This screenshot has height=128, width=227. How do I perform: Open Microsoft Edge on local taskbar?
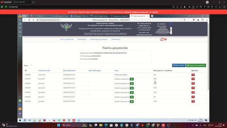point(106,125)
